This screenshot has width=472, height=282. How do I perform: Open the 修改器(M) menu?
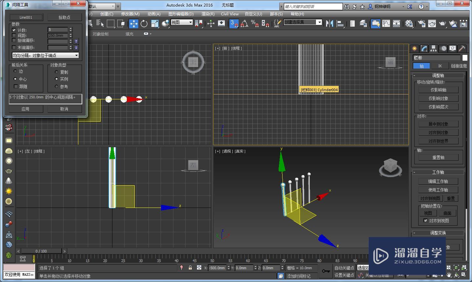[x=130, y=14]
